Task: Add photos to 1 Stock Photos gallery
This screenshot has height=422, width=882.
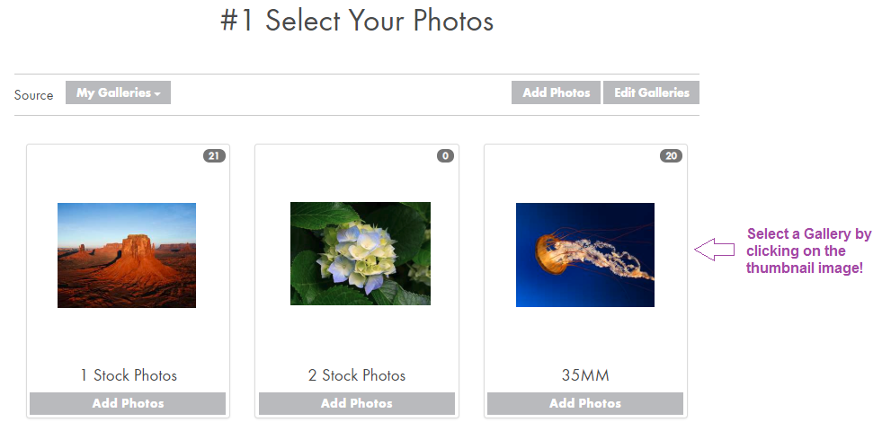Action: (x=128, y=403)
